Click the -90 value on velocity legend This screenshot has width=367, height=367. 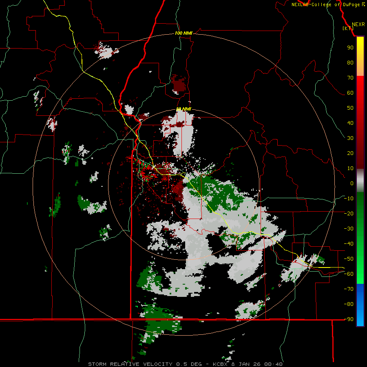[349, 319]
